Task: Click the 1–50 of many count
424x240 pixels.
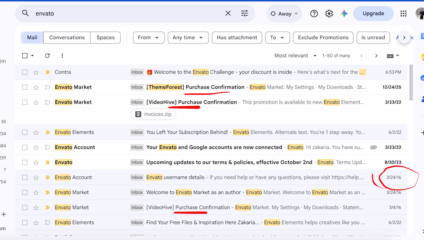Action: coord(336,56)
